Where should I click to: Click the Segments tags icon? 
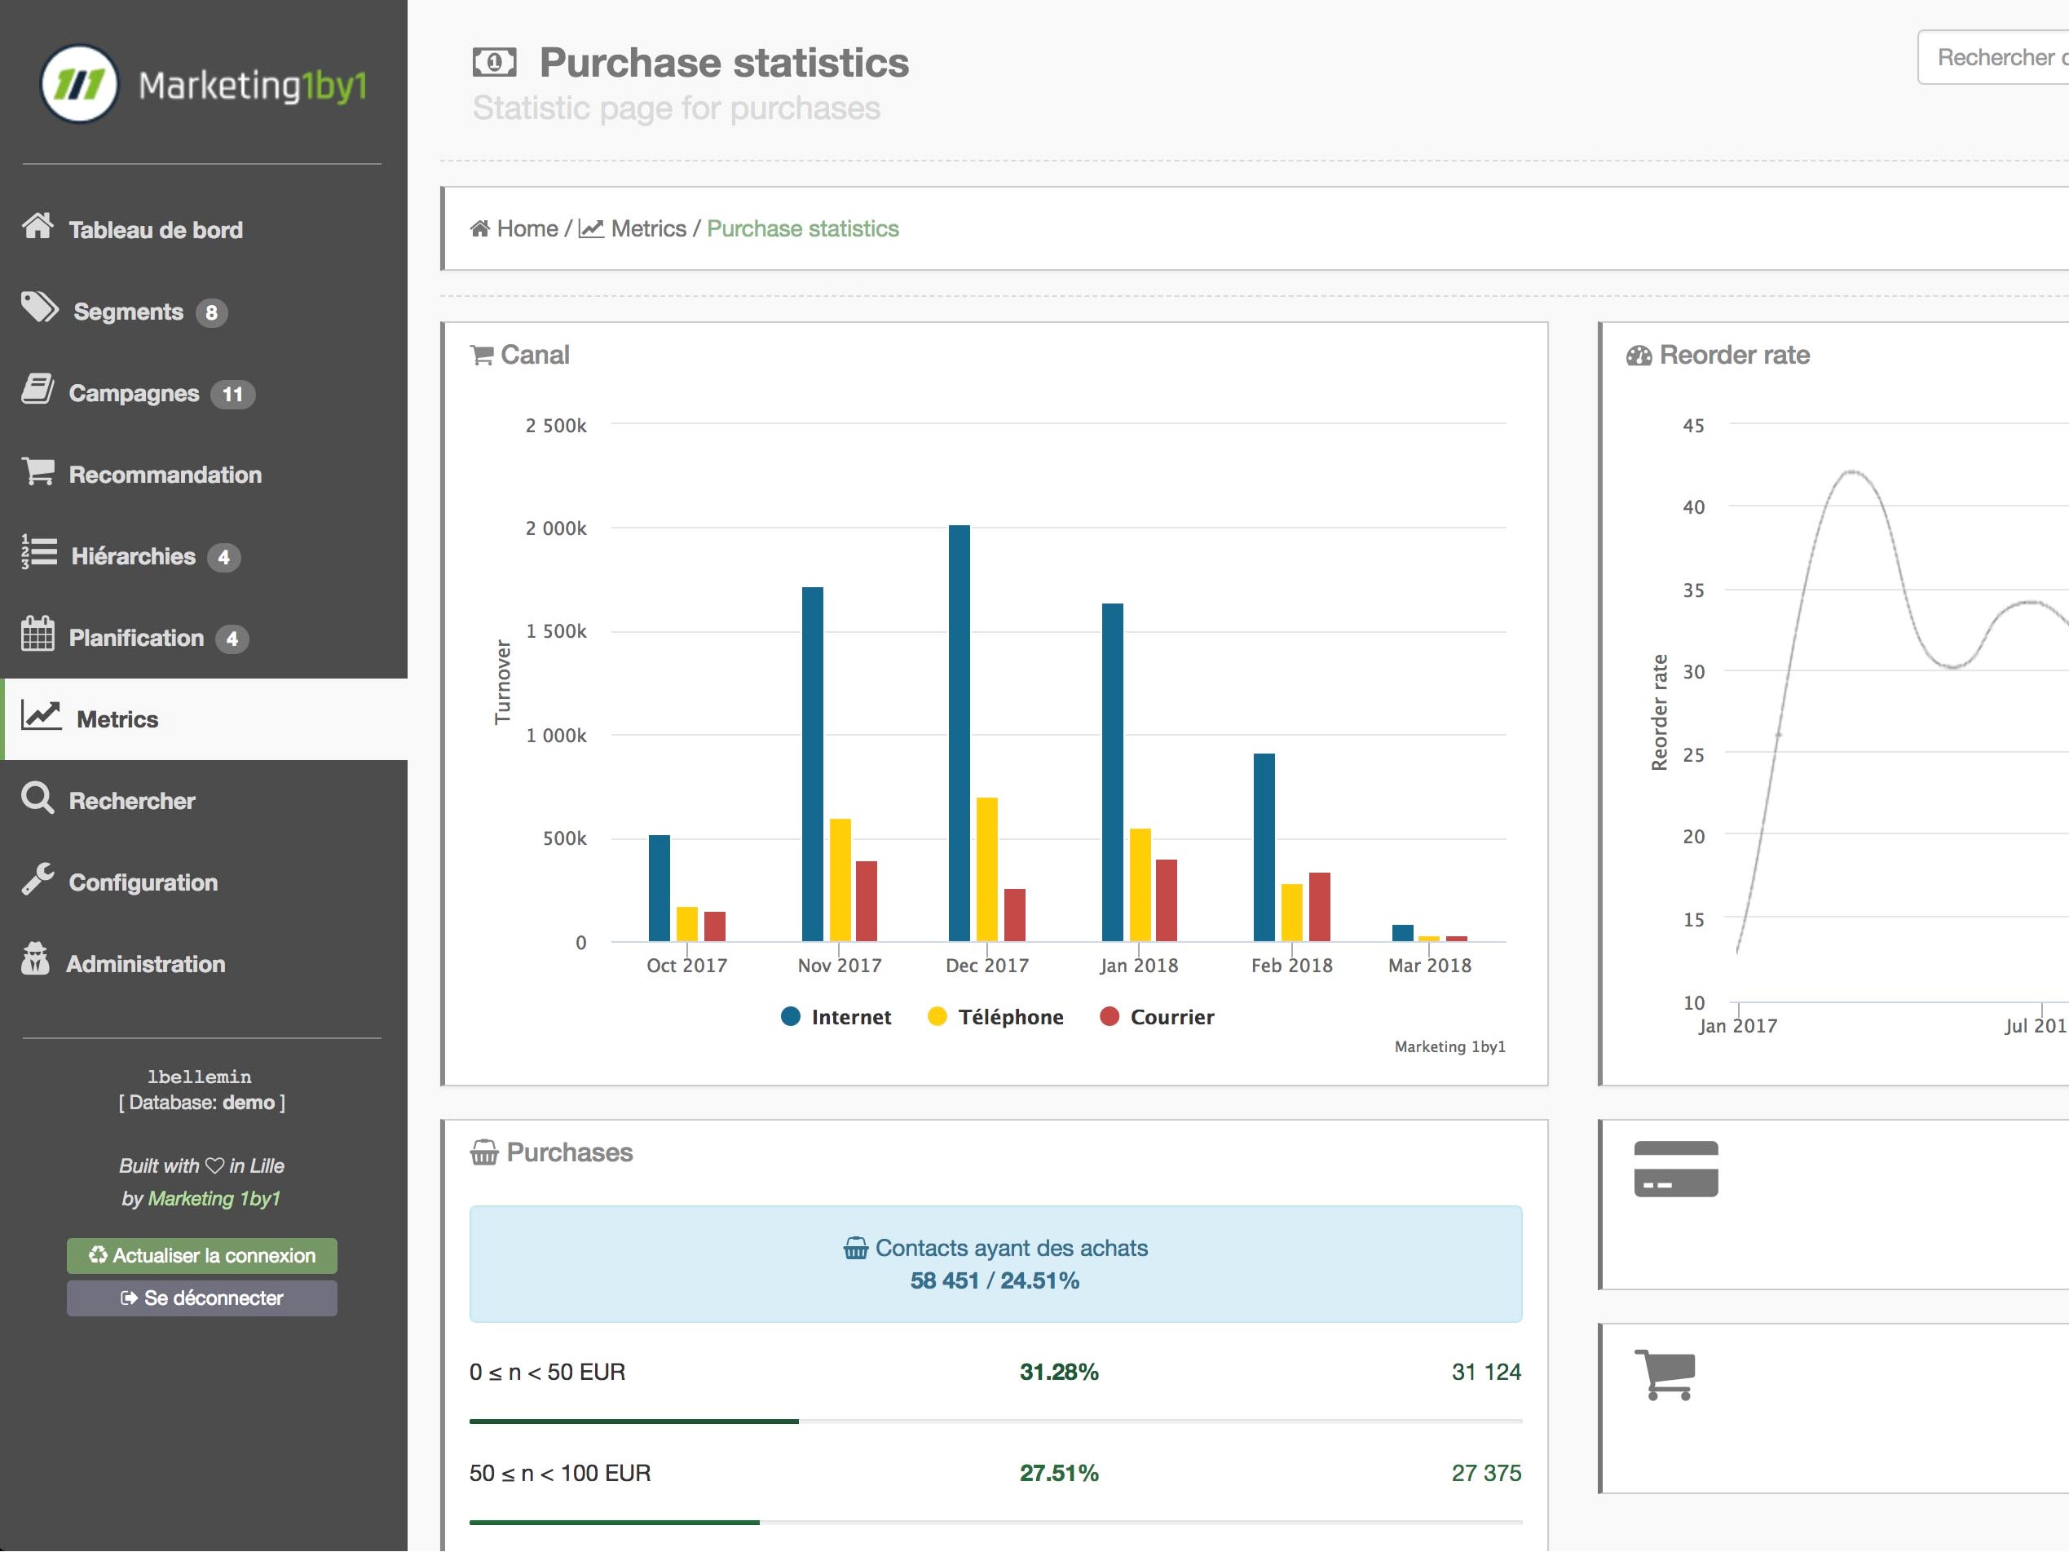[x=39, y=307]
